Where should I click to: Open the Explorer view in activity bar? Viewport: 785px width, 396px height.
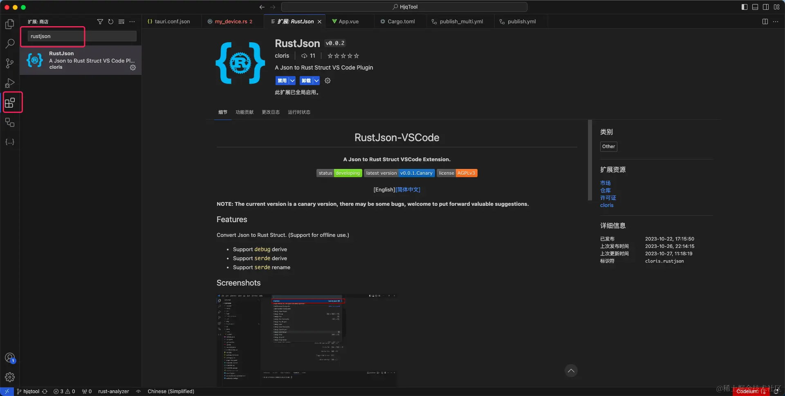tap(10, 24)
